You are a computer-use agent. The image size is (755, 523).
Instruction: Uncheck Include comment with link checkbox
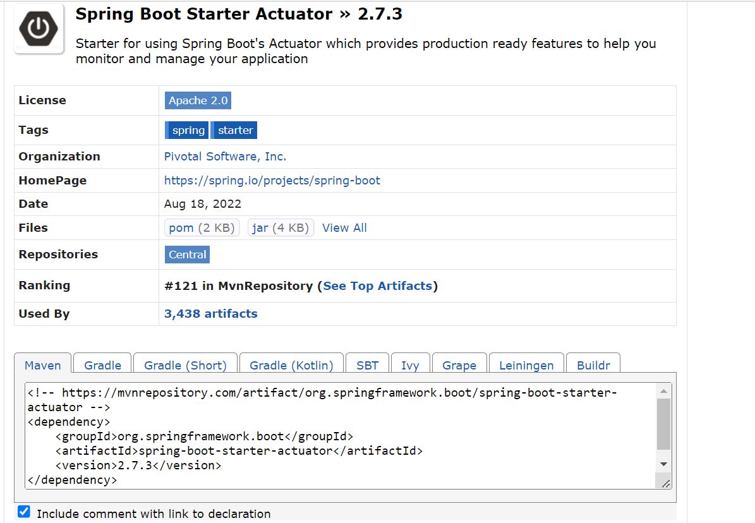click(x=23, y=512)
